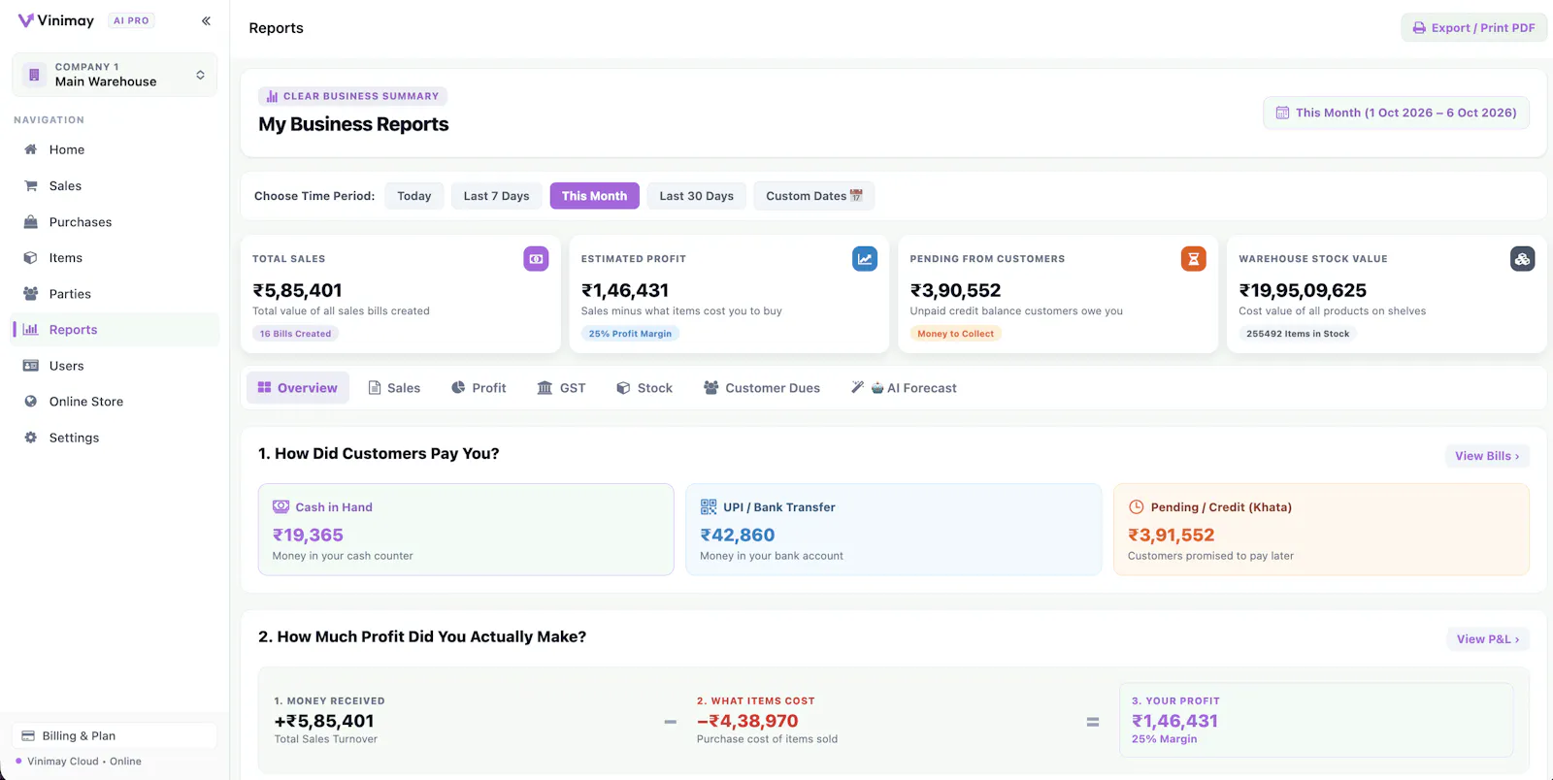Open Billing & Plan
The width and height of the screenshot is (1553, 780).
(x=115, y=735)
